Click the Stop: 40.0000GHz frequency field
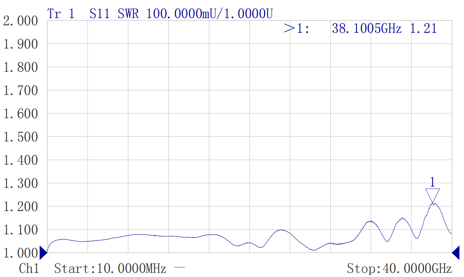This screenshot has height=277, width=464. 399,268
